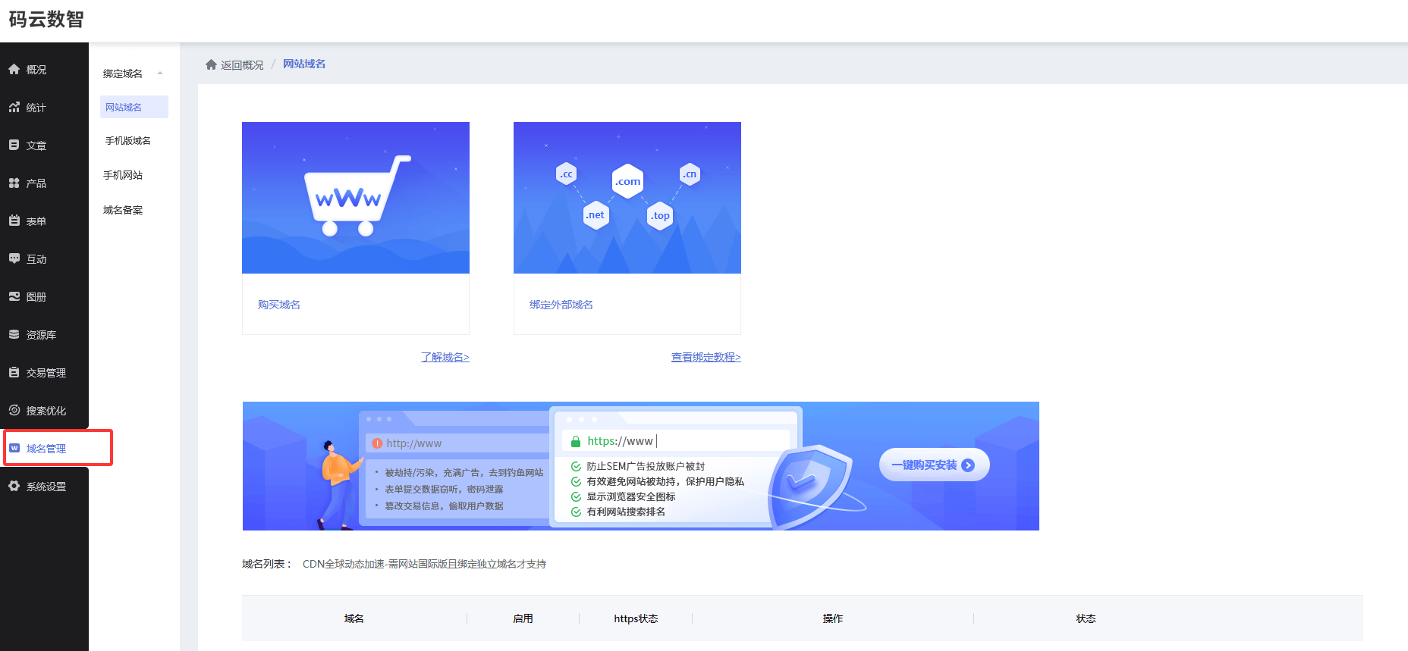Click the calendar icon beside 表单
Viewport: 1408px width, 651px height.
tap(14, 221)
